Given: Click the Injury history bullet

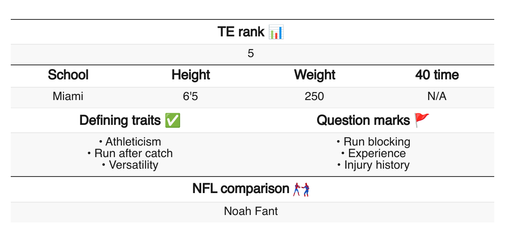Looking at the screenshot, I should coord(377,165).
